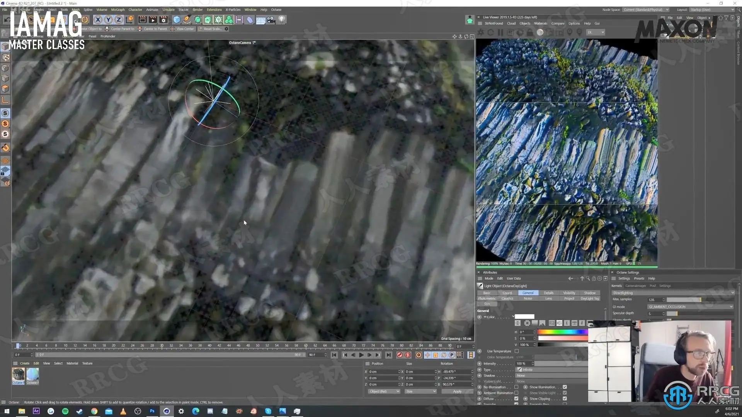Click the Play Forwards timeline button
742x417 pixels.
coord(361,355)
